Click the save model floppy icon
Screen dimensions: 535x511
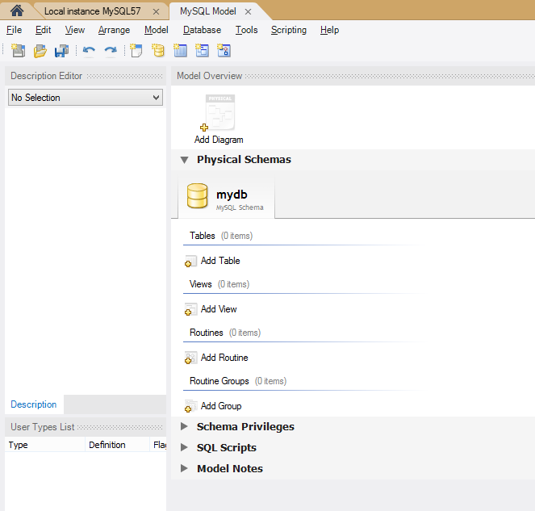point(61,51)
